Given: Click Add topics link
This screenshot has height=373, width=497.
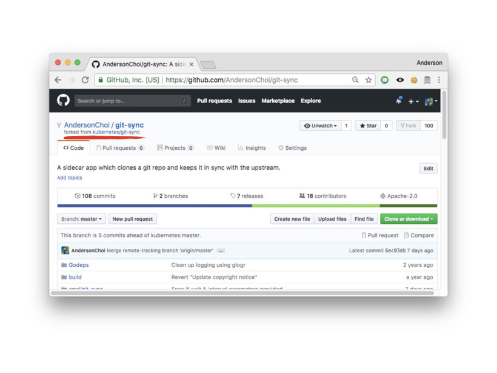Looking at the screenshot, I should (x=70, y=178).
